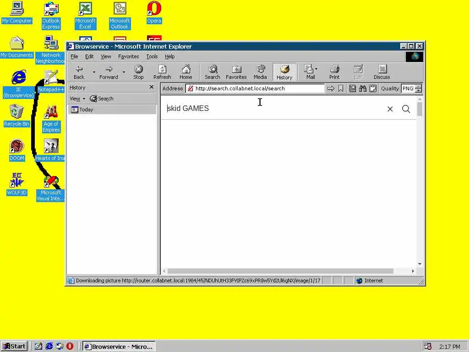Image resolution: width=469 pixels, height=352 pixels.
Task: Select Hearts of Iron desktop icon
Action: pyautogui.click(x=50, y=150)
